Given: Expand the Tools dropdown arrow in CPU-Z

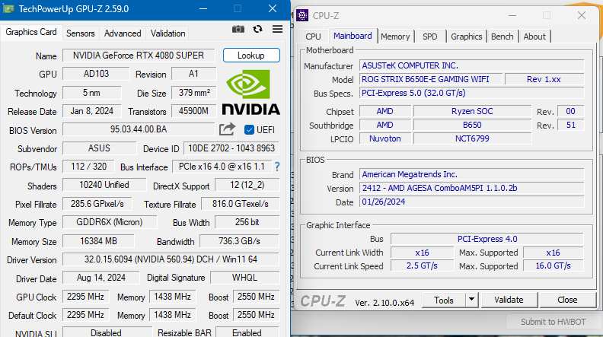Looking at the screenshot, I should click(471, 300).
